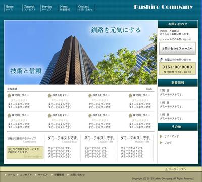
Task: Click the mail icon beside メールでのお問い合わせ
Action: coord(161,39)
